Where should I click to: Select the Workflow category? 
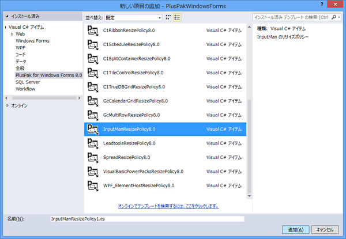25,89
